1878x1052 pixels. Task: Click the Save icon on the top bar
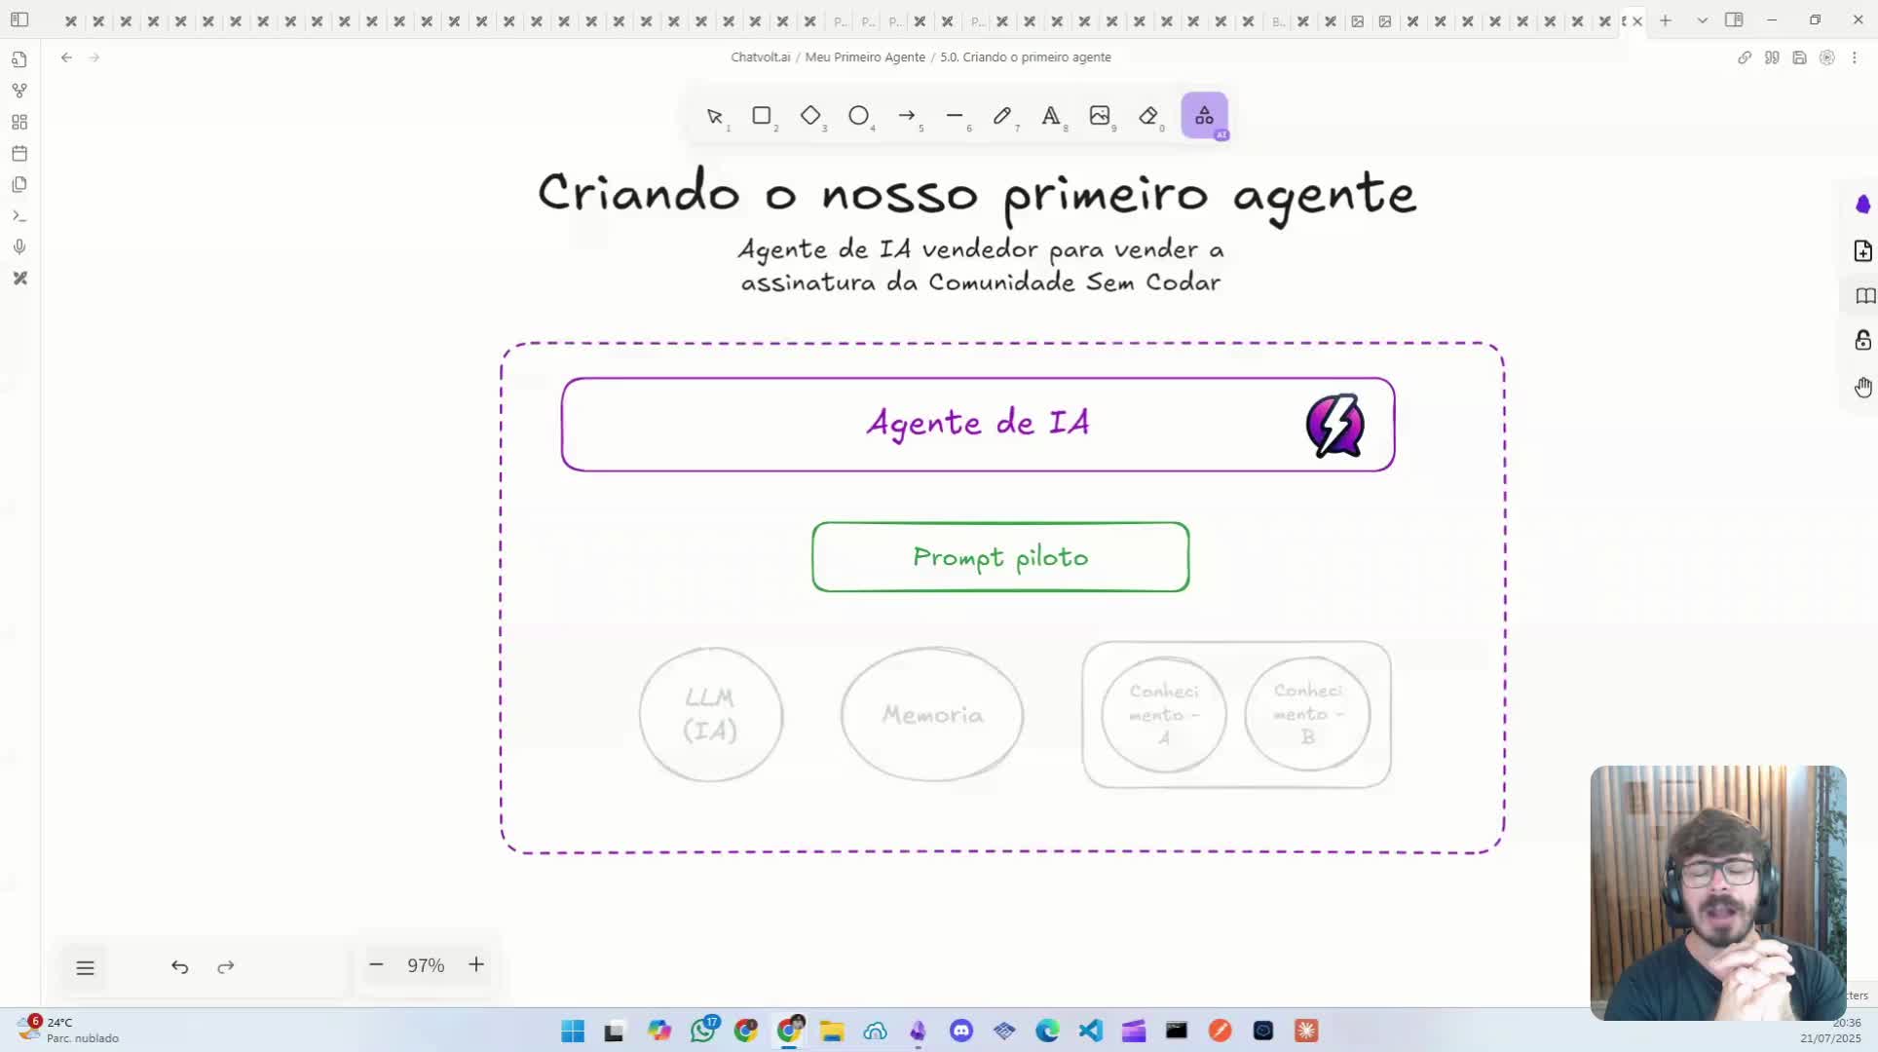pyautogui.click(x=1800, y=57)
